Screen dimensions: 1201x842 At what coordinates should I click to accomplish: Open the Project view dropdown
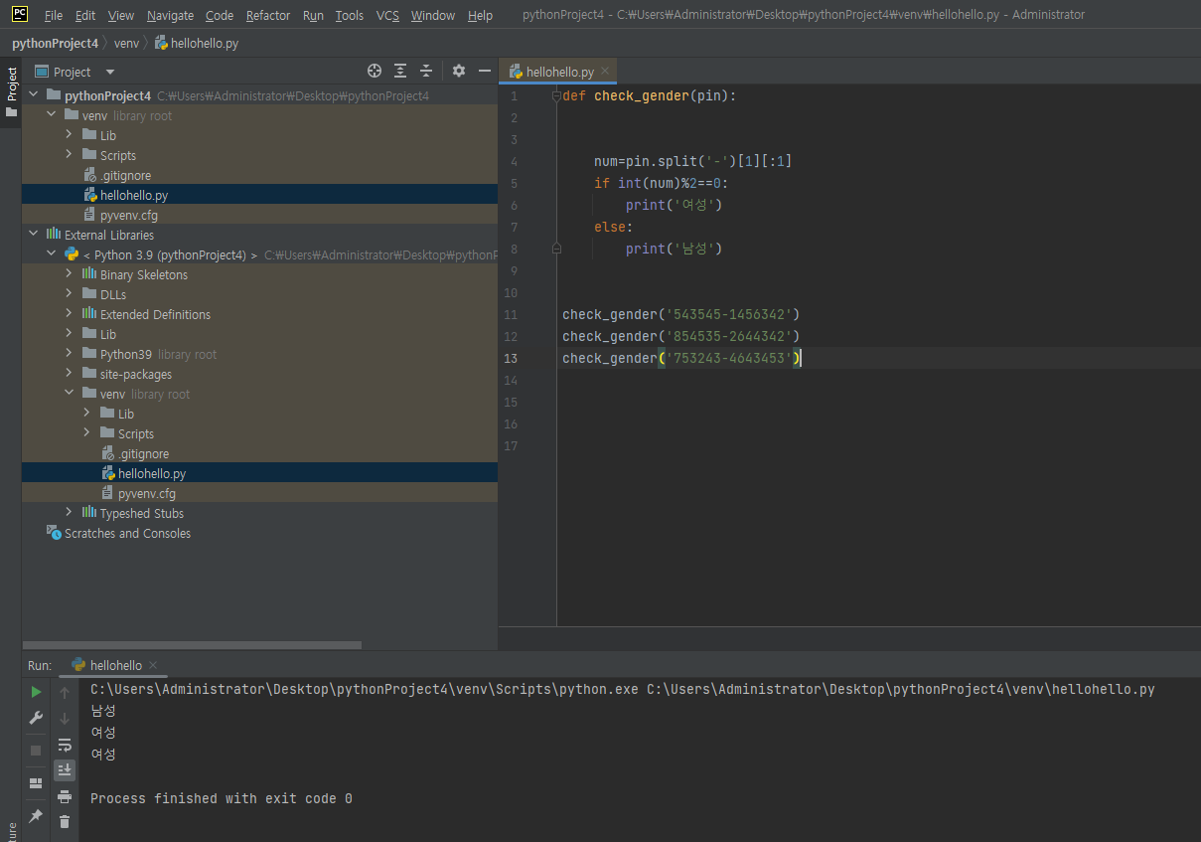tap(110, 72)
